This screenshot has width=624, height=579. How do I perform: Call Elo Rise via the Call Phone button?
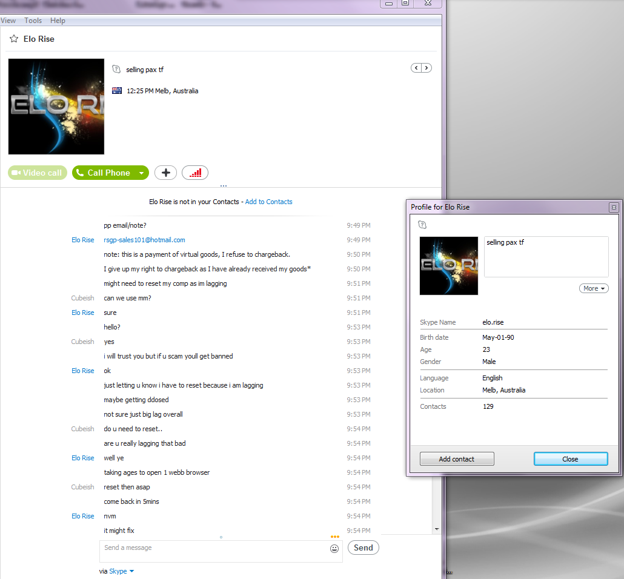(x=104, y=173)
